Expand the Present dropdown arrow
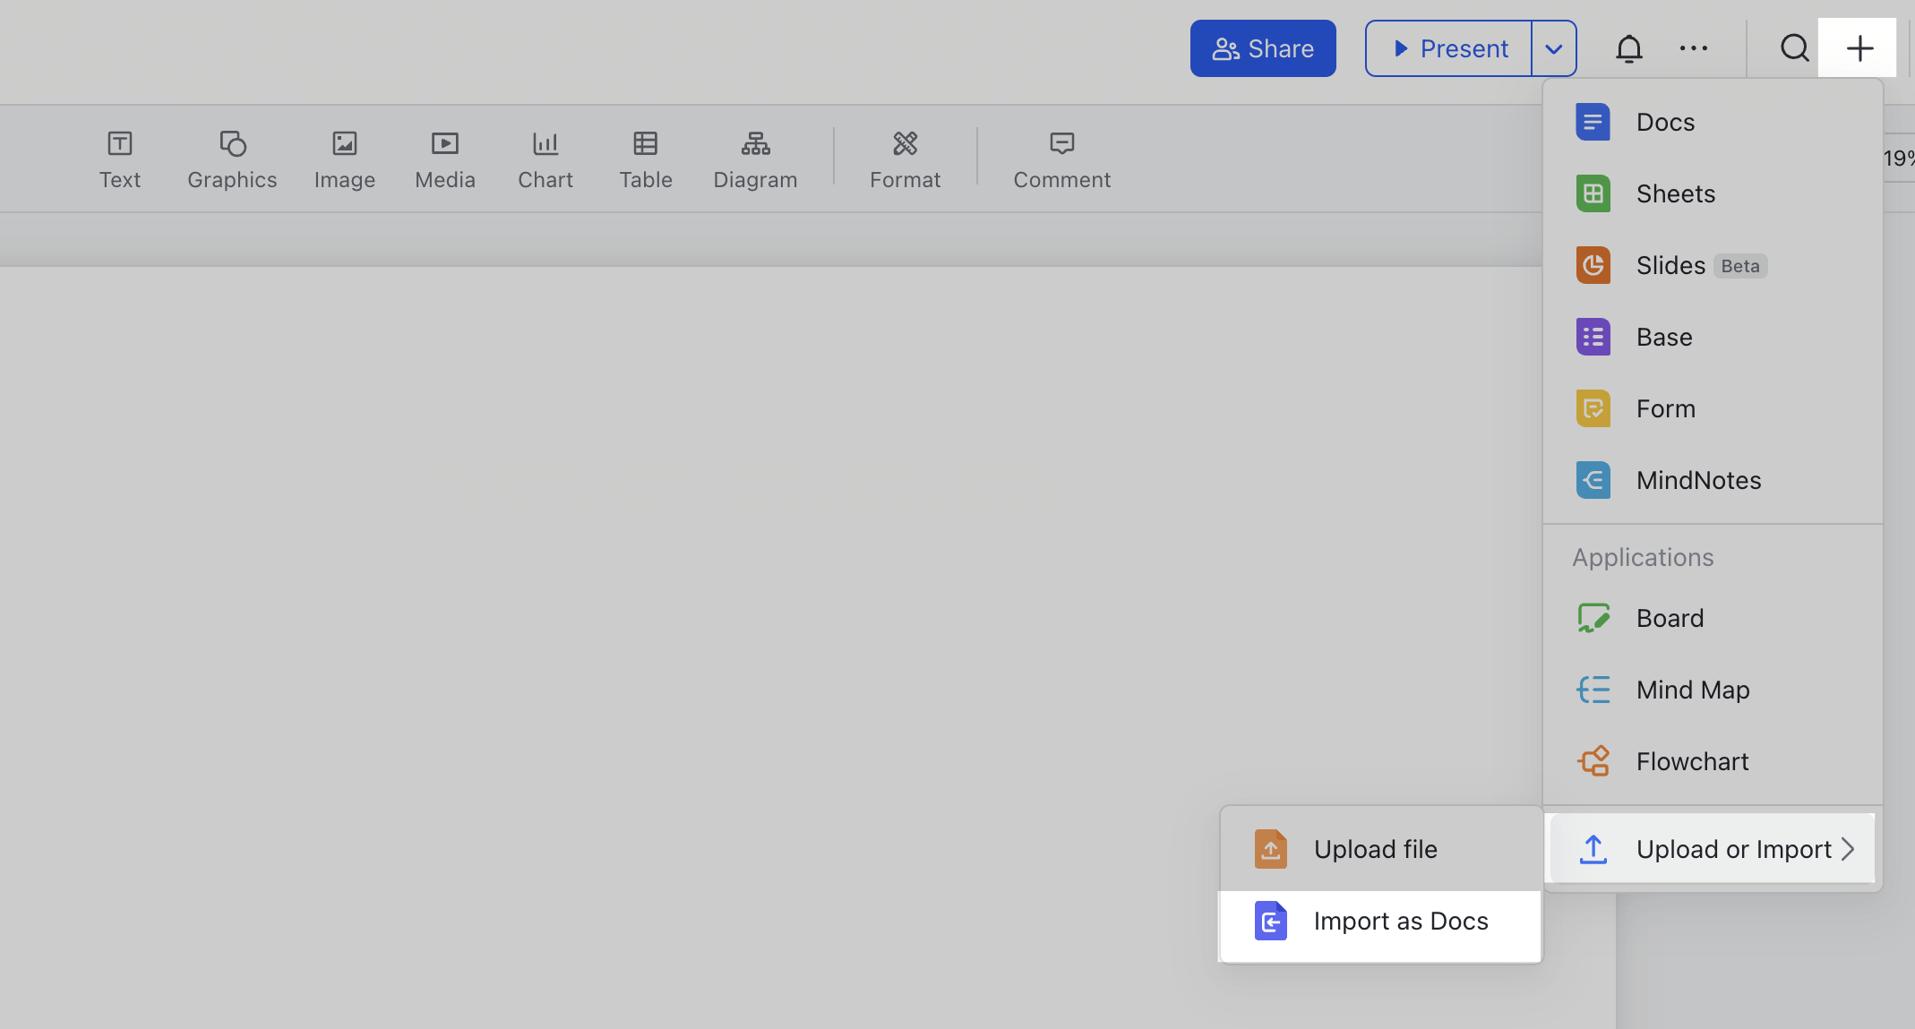Viewport: 1915px width, 1029px height. coord(1554,48)
